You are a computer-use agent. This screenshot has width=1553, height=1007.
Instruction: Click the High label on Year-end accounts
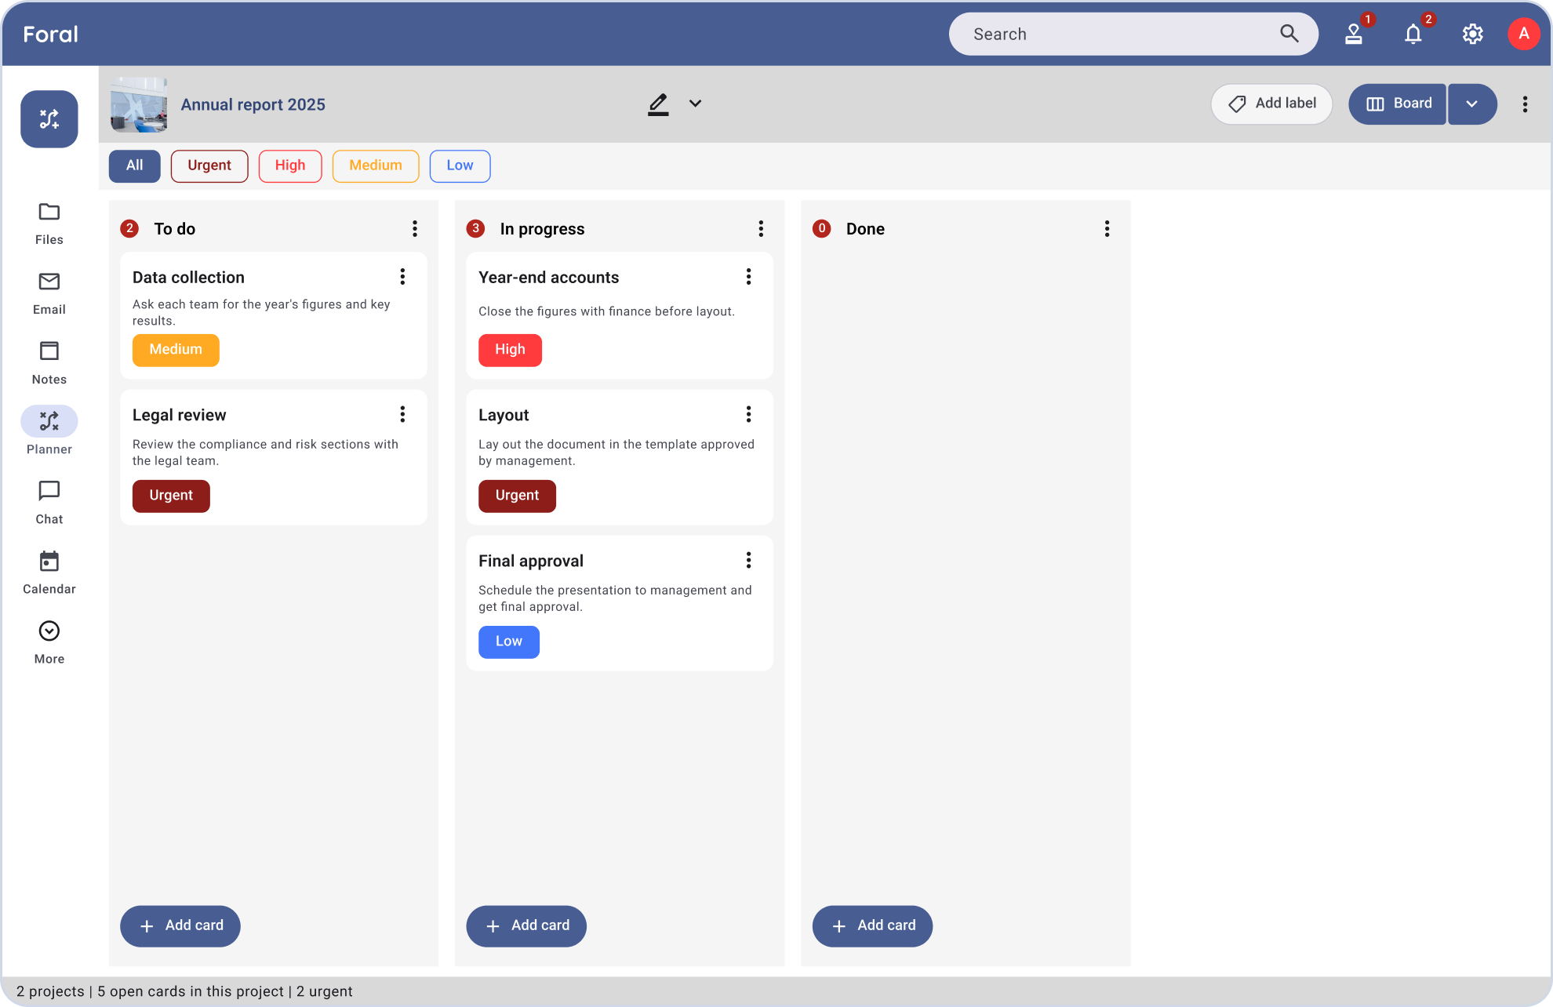[x=510, y=350]
